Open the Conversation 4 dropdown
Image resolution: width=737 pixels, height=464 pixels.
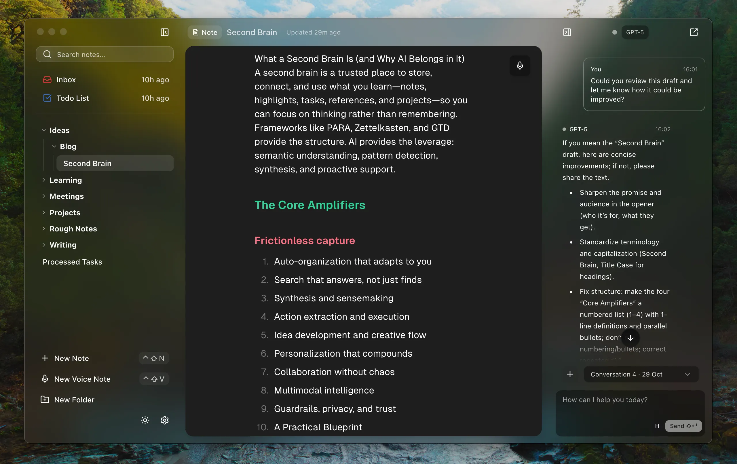(641, 374)
